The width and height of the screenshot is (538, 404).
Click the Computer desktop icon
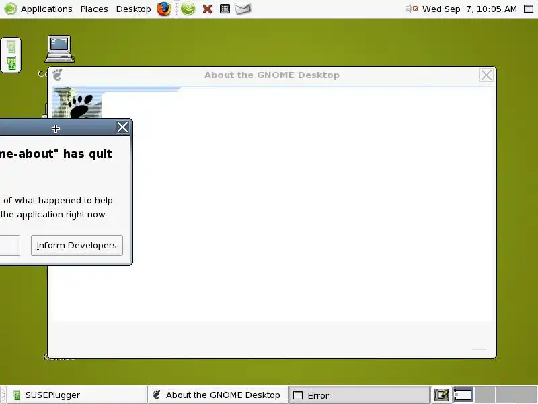(x=59, y=48)
